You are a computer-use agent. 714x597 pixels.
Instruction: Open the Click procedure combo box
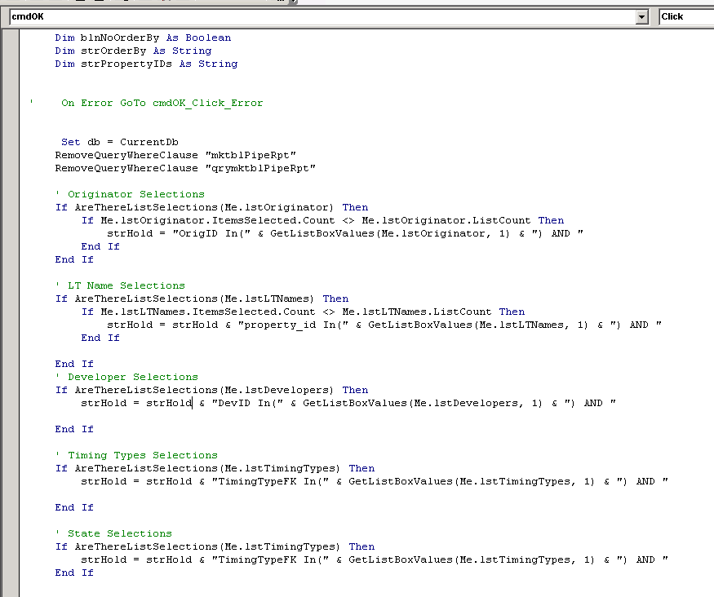click(x=685, y=17)
